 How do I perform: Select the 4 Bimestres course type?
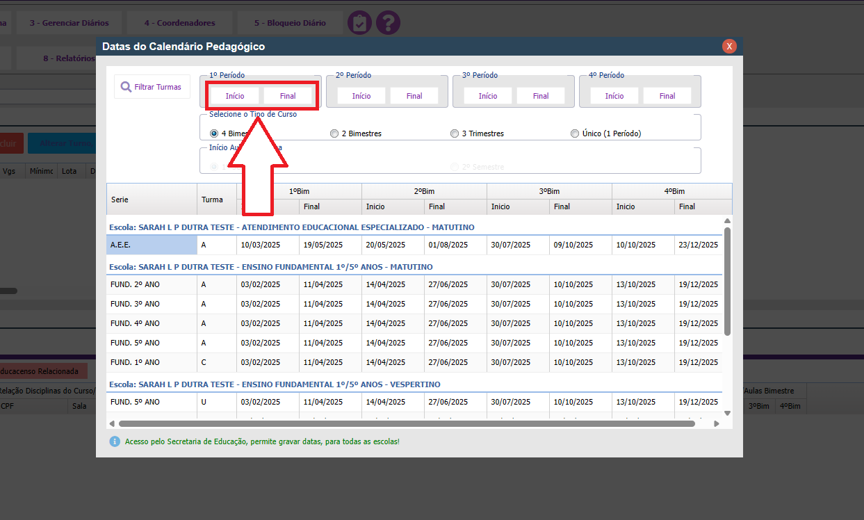214,133
